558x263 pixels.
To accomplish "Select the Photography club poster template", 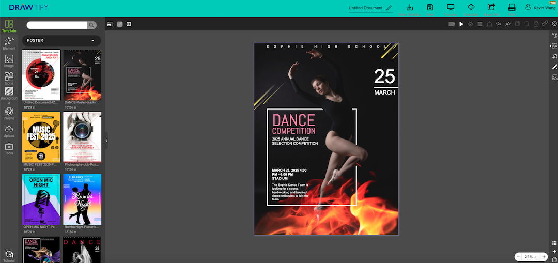I will (82, 137).
